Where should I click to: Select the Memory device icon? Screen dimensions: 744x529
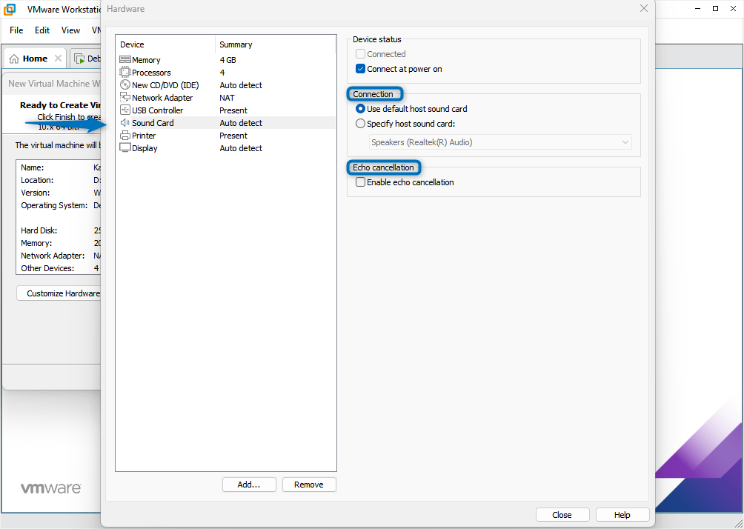pos(124,59)
